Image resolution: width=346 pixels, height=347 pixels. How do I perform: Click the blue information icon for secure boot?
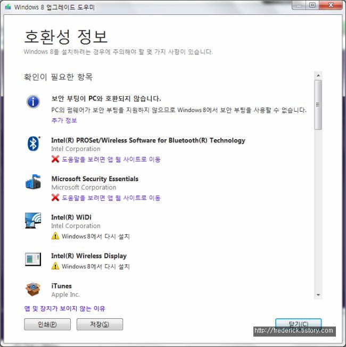pyautogui.click(x=33, y=101)
